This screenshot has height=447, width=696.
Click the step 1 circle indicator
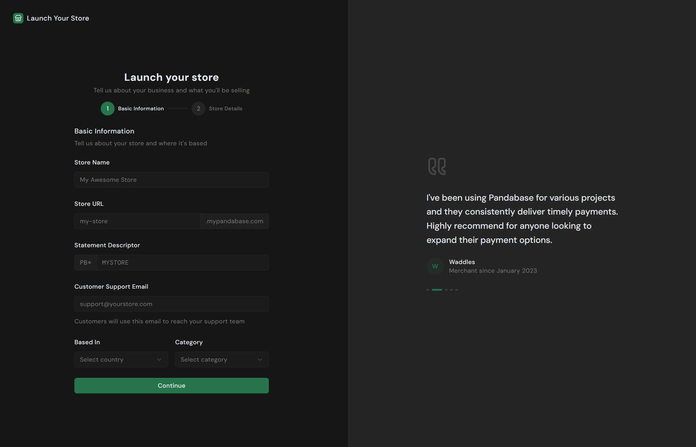pos(108,109)
